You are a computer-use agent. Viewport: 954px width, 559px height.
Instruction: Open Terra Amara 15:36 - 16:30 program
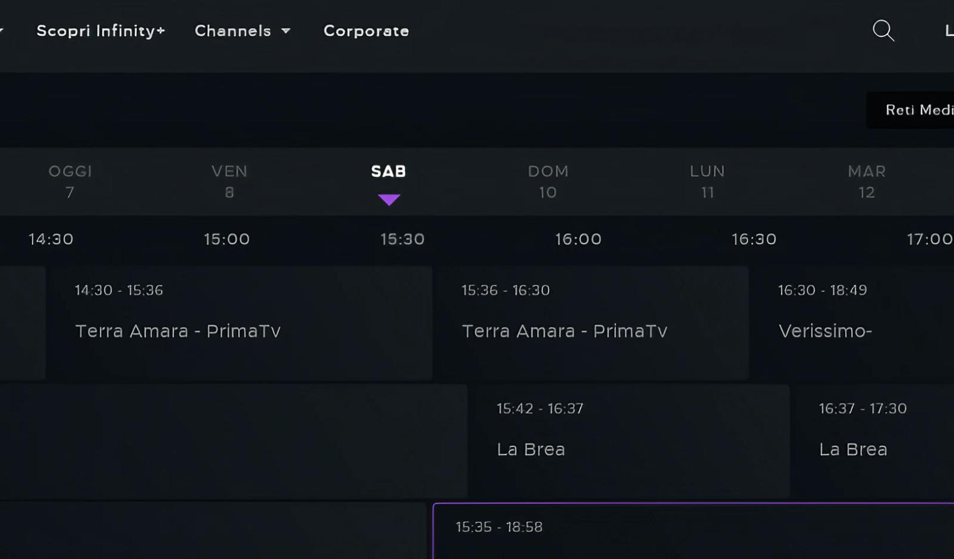[590, 322]
